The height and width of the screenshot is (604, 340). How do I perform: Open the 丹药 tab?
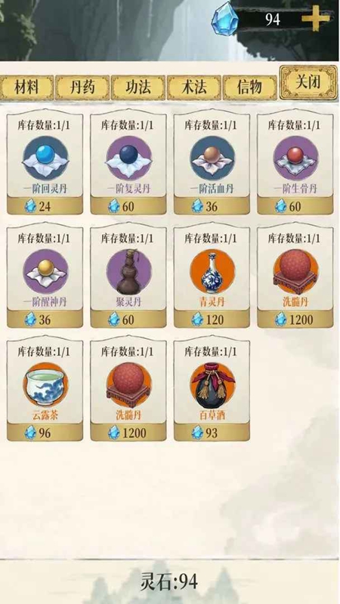82,88
